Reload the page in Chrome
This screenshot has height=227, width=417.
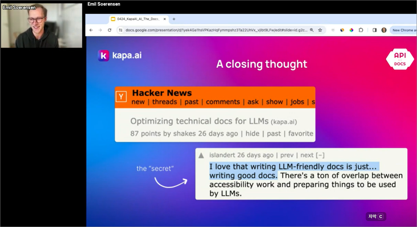[x=109, y=30]
